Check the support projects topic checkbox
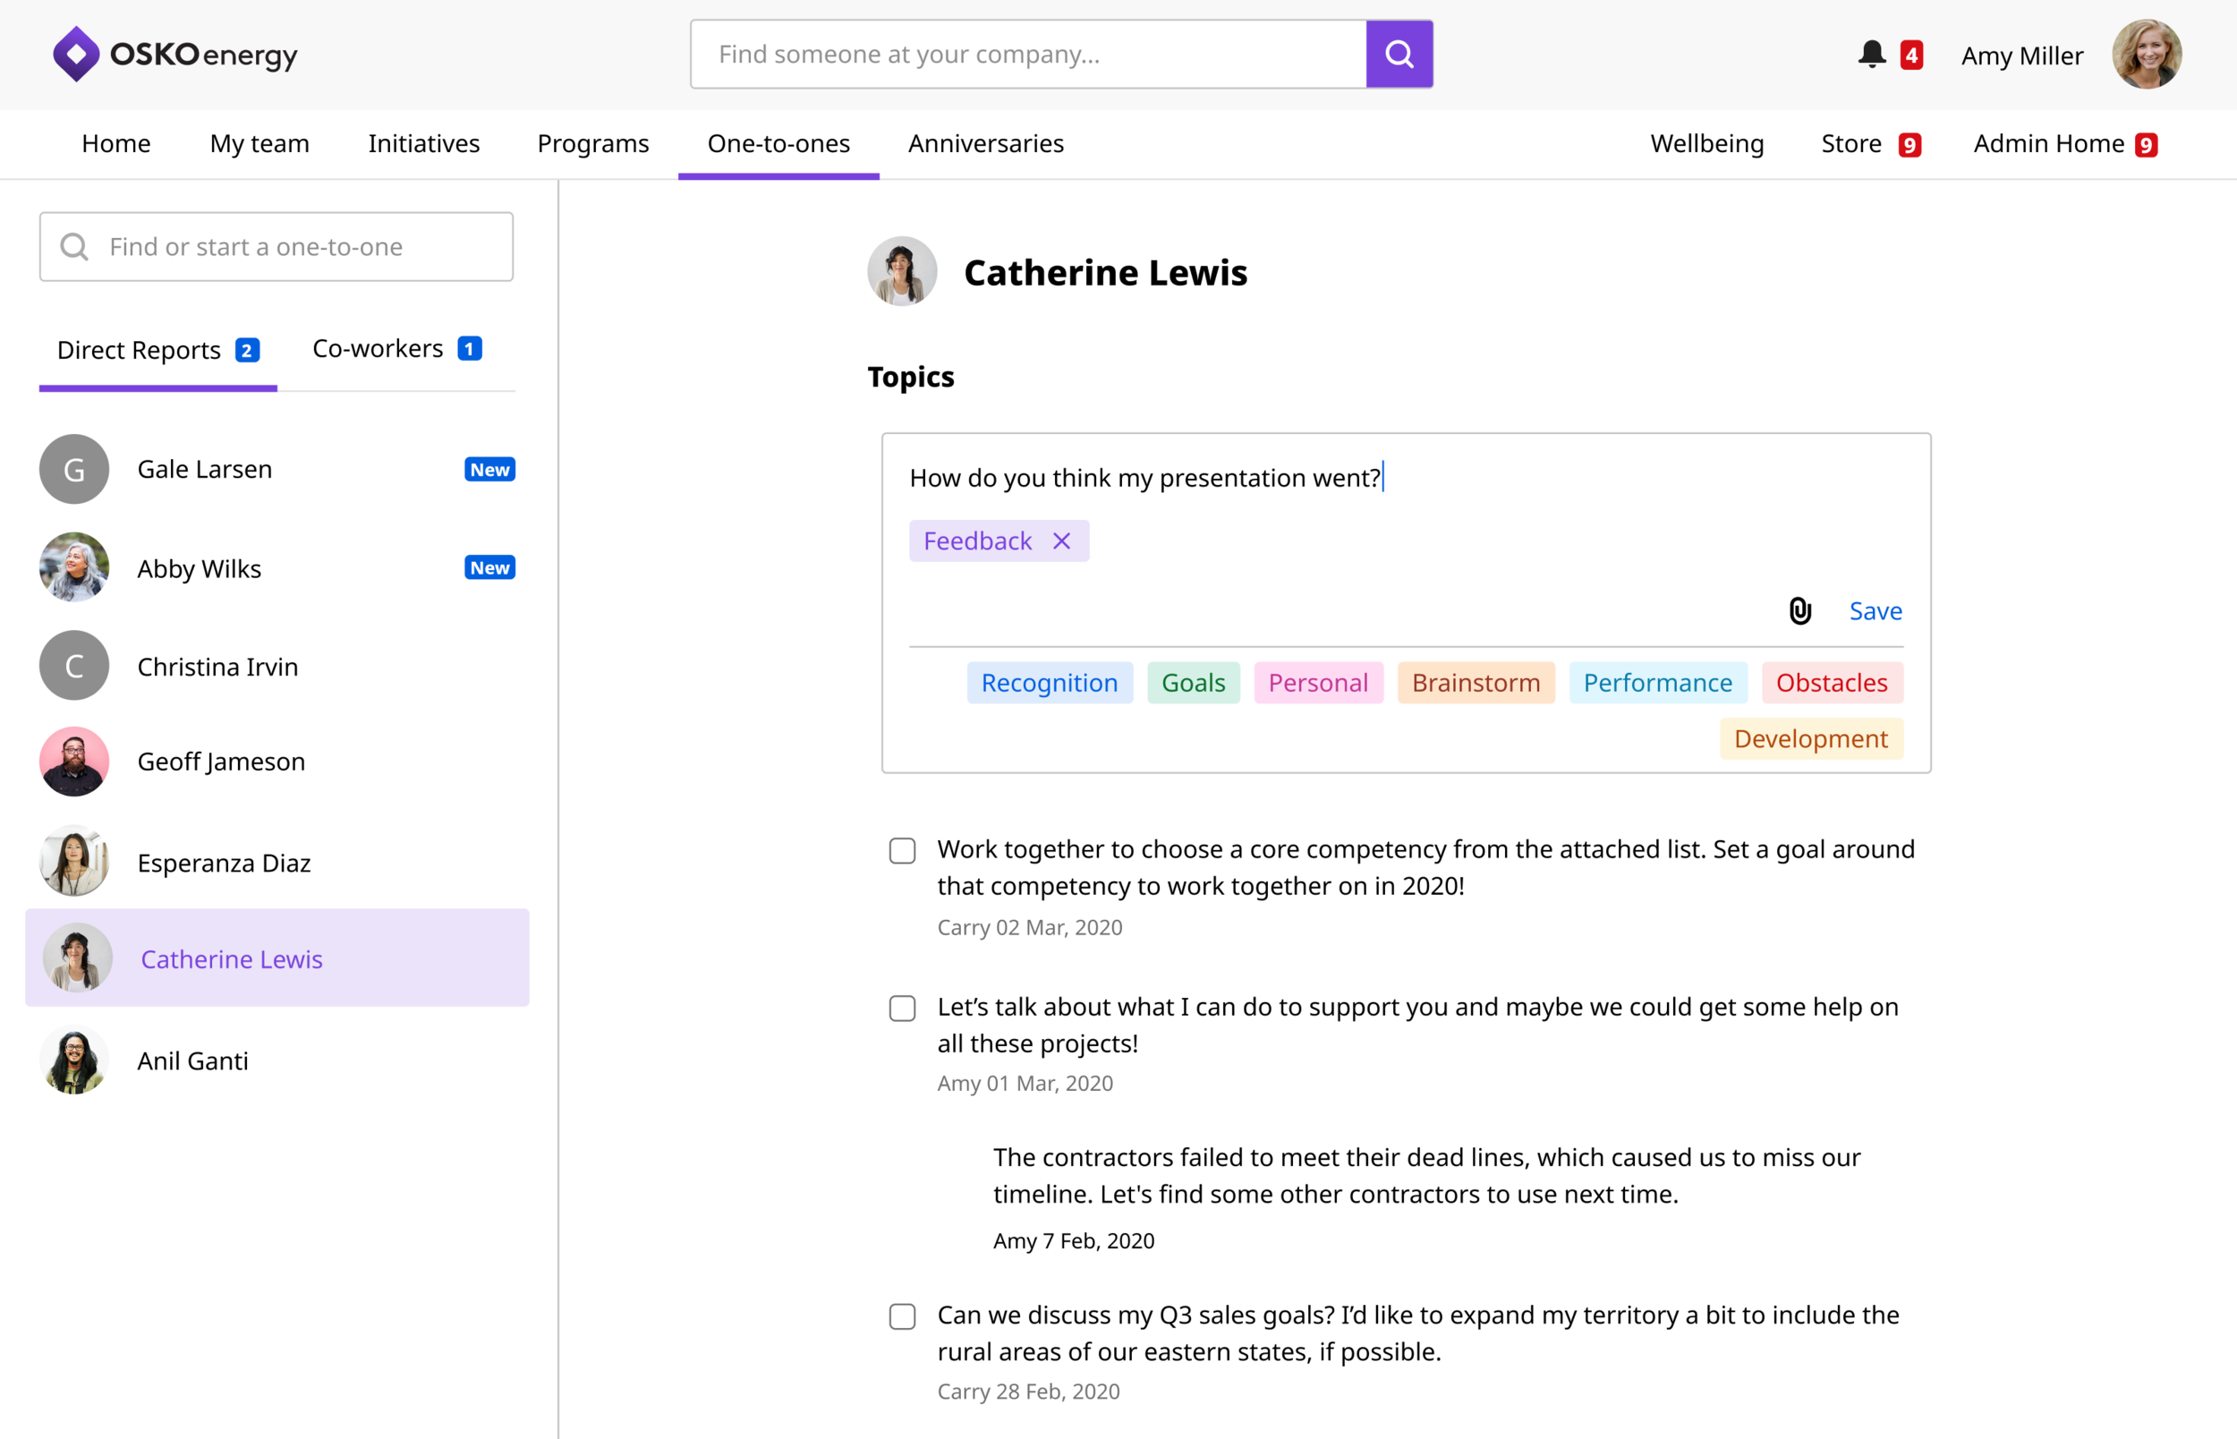This screenshot has width=2237, height=1439. (901, 1009)
